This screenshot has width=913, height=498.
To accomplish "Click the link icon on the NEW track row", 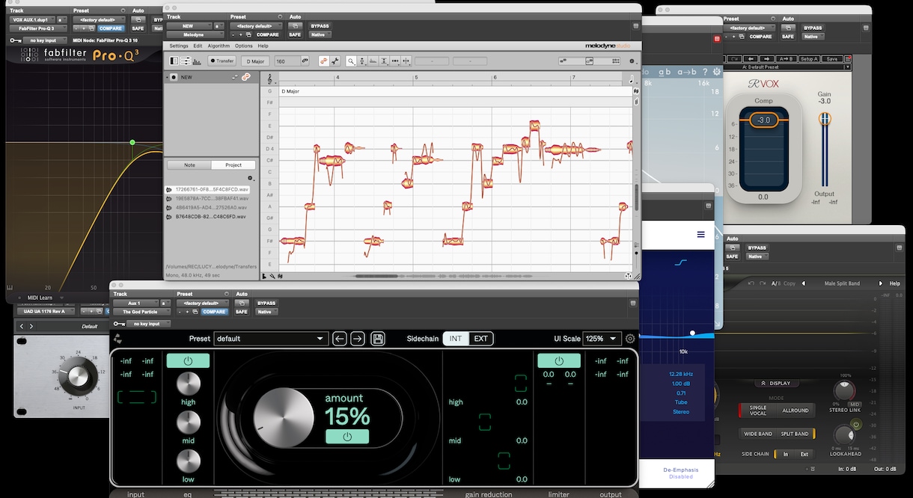I will tap(245, 77).
